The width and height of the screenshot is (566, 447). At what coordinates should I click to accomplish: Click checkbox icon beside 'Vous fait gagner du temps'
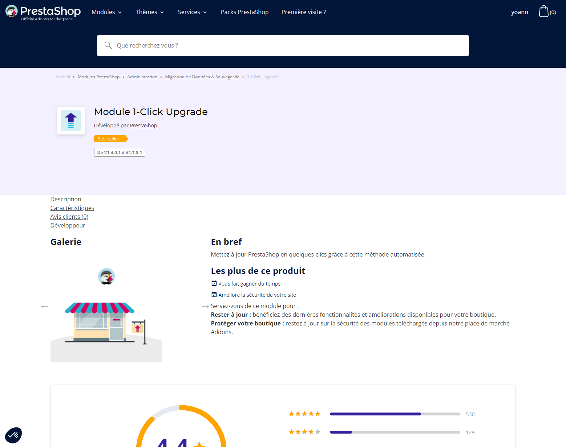coord(214,283)
